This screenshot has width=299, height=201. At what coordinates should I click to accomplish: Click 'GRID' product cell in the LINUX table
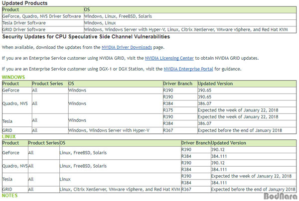click(15, 190)
